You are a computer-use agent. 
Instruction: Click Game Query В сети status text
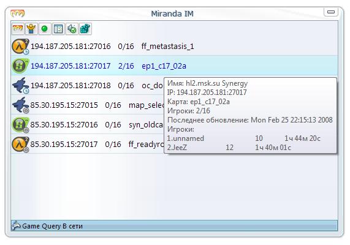(x=53, y=226)
